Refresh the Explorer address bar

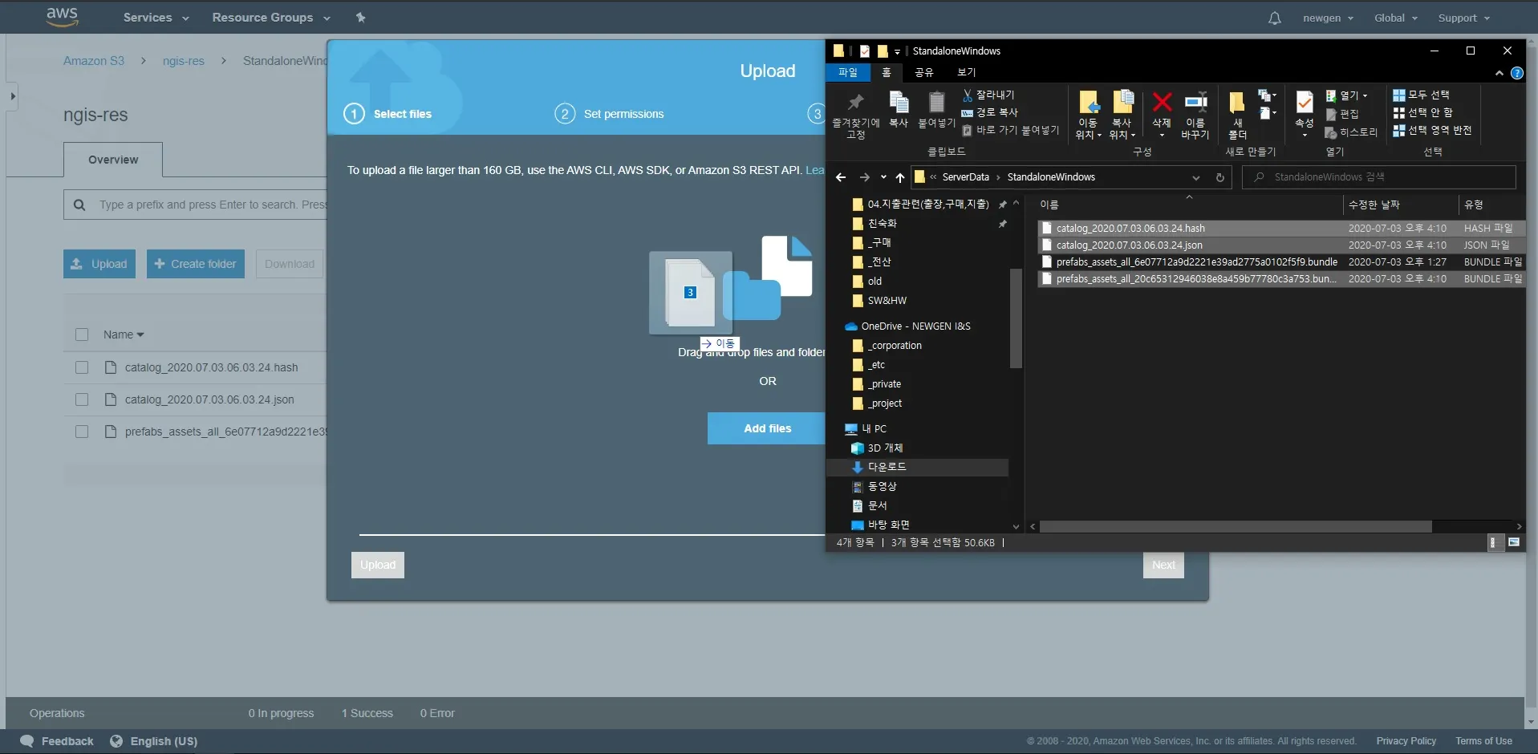1220,177
